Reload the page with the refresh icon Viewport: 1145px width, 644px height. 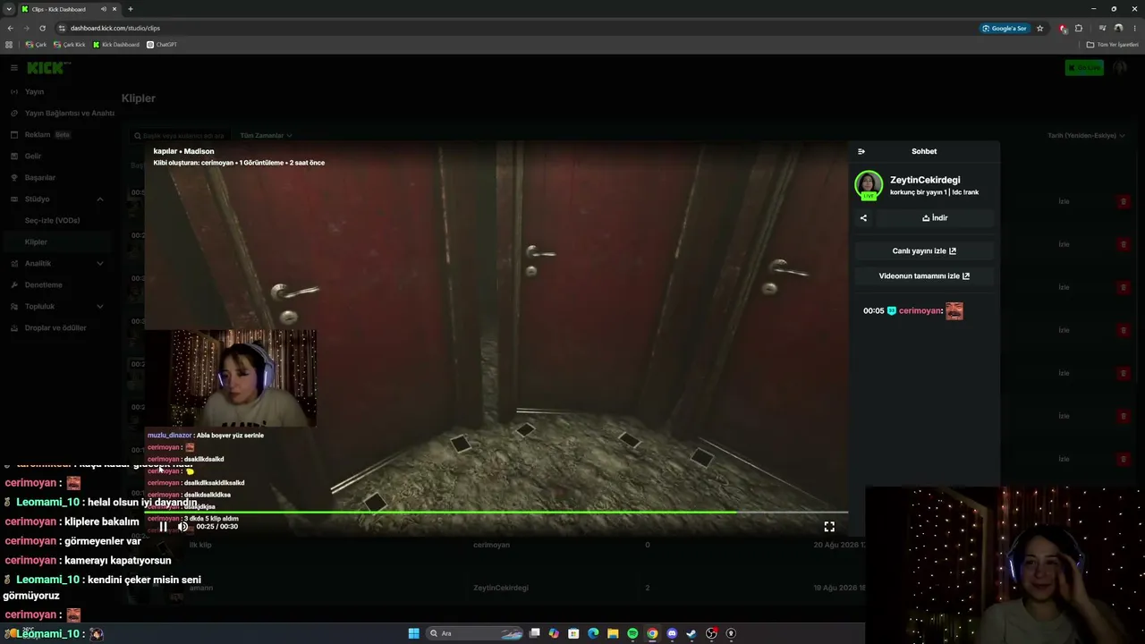[42, 29]
